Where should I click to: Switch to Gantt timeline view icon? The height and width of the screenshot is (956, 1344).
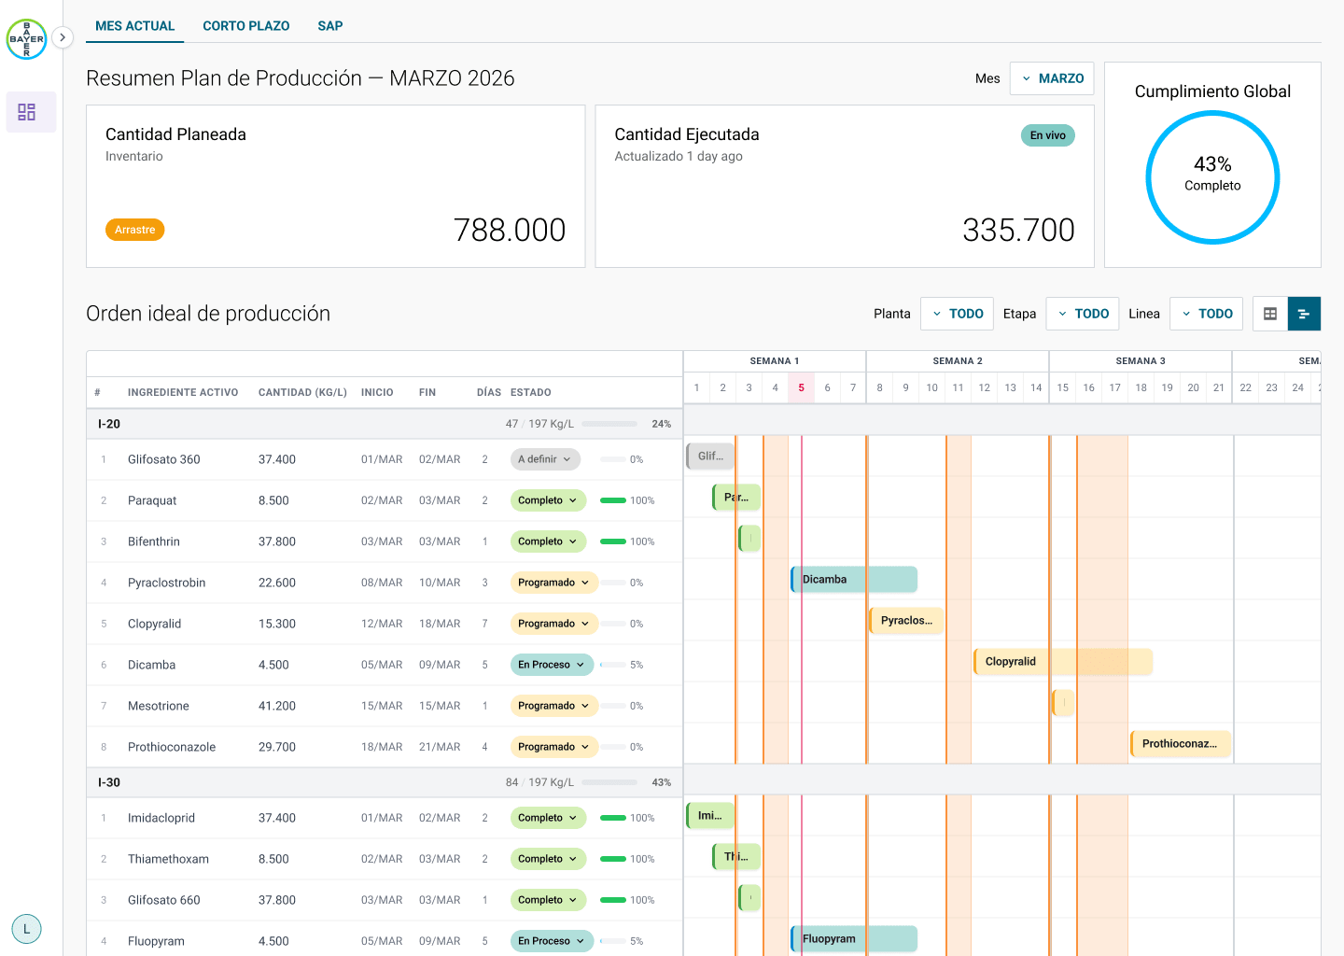click(1304, 314)
